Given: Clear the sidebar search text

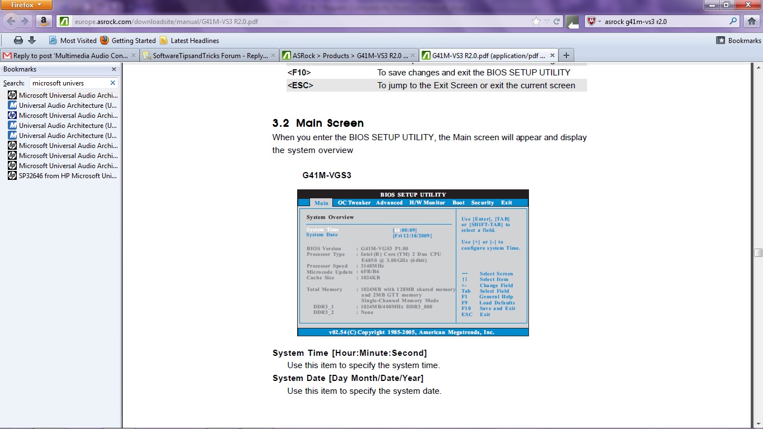Looking at the screenshot, I should pyautogui.click(x=112, y=83).
